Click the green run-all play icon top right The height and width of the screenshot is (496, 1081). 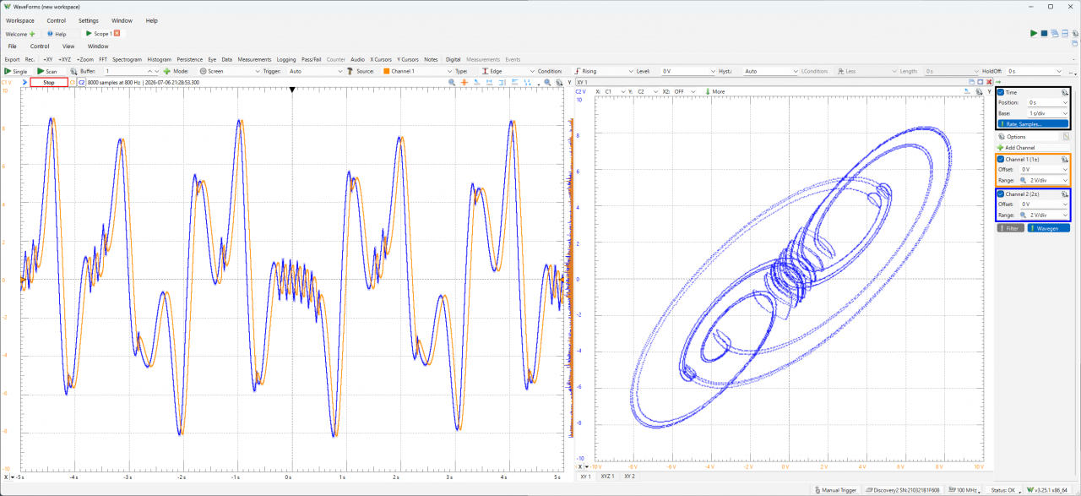1034,33
